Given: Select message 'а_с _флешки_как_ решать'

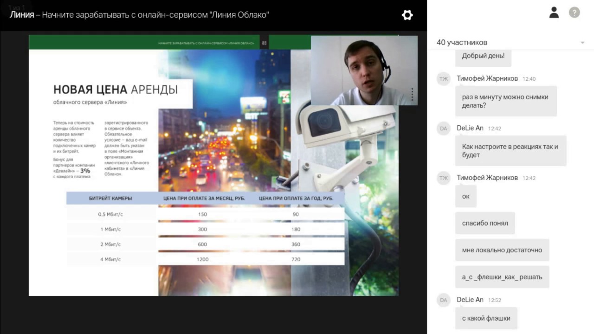Looking at the screenshot, I should [x=502, y=277].
